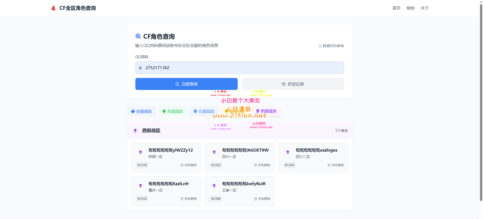Click copy icon on ID:356 card

(329, 165)
